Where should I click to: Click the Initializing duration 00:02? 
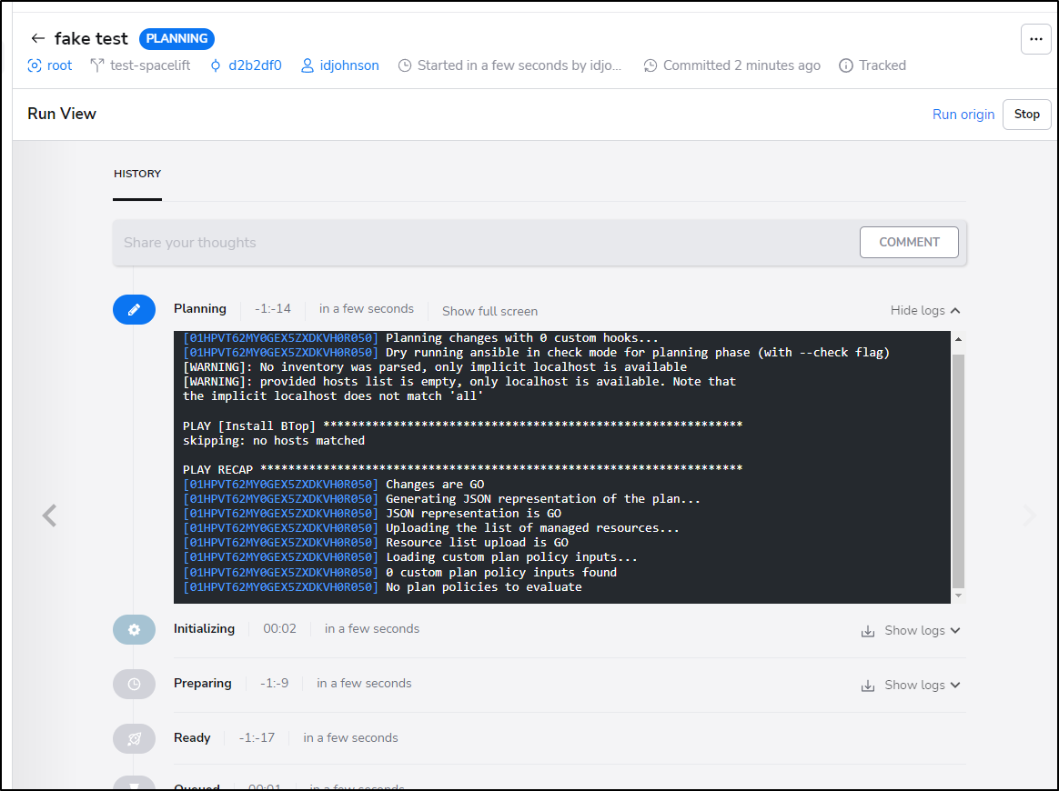coord(279,628)
